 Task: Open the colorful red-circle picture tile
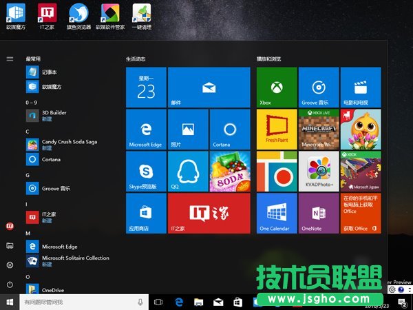click(277, 172)
